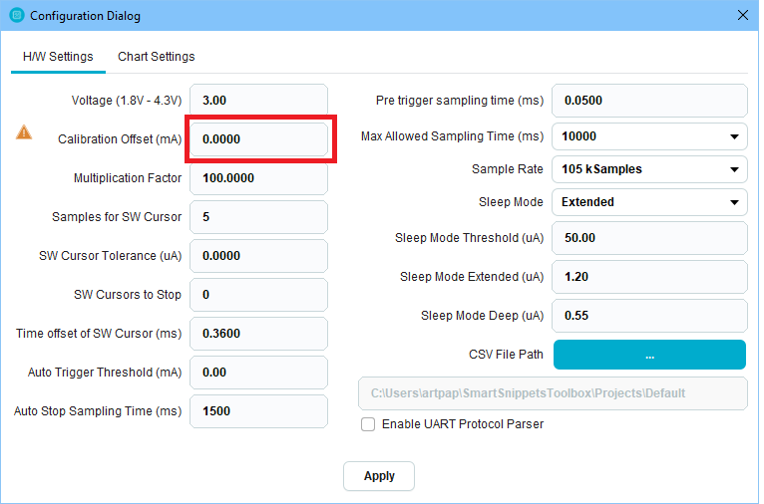Click the Apply button
The height and width of the screenshot is (504, 764).
click(379, 476)
